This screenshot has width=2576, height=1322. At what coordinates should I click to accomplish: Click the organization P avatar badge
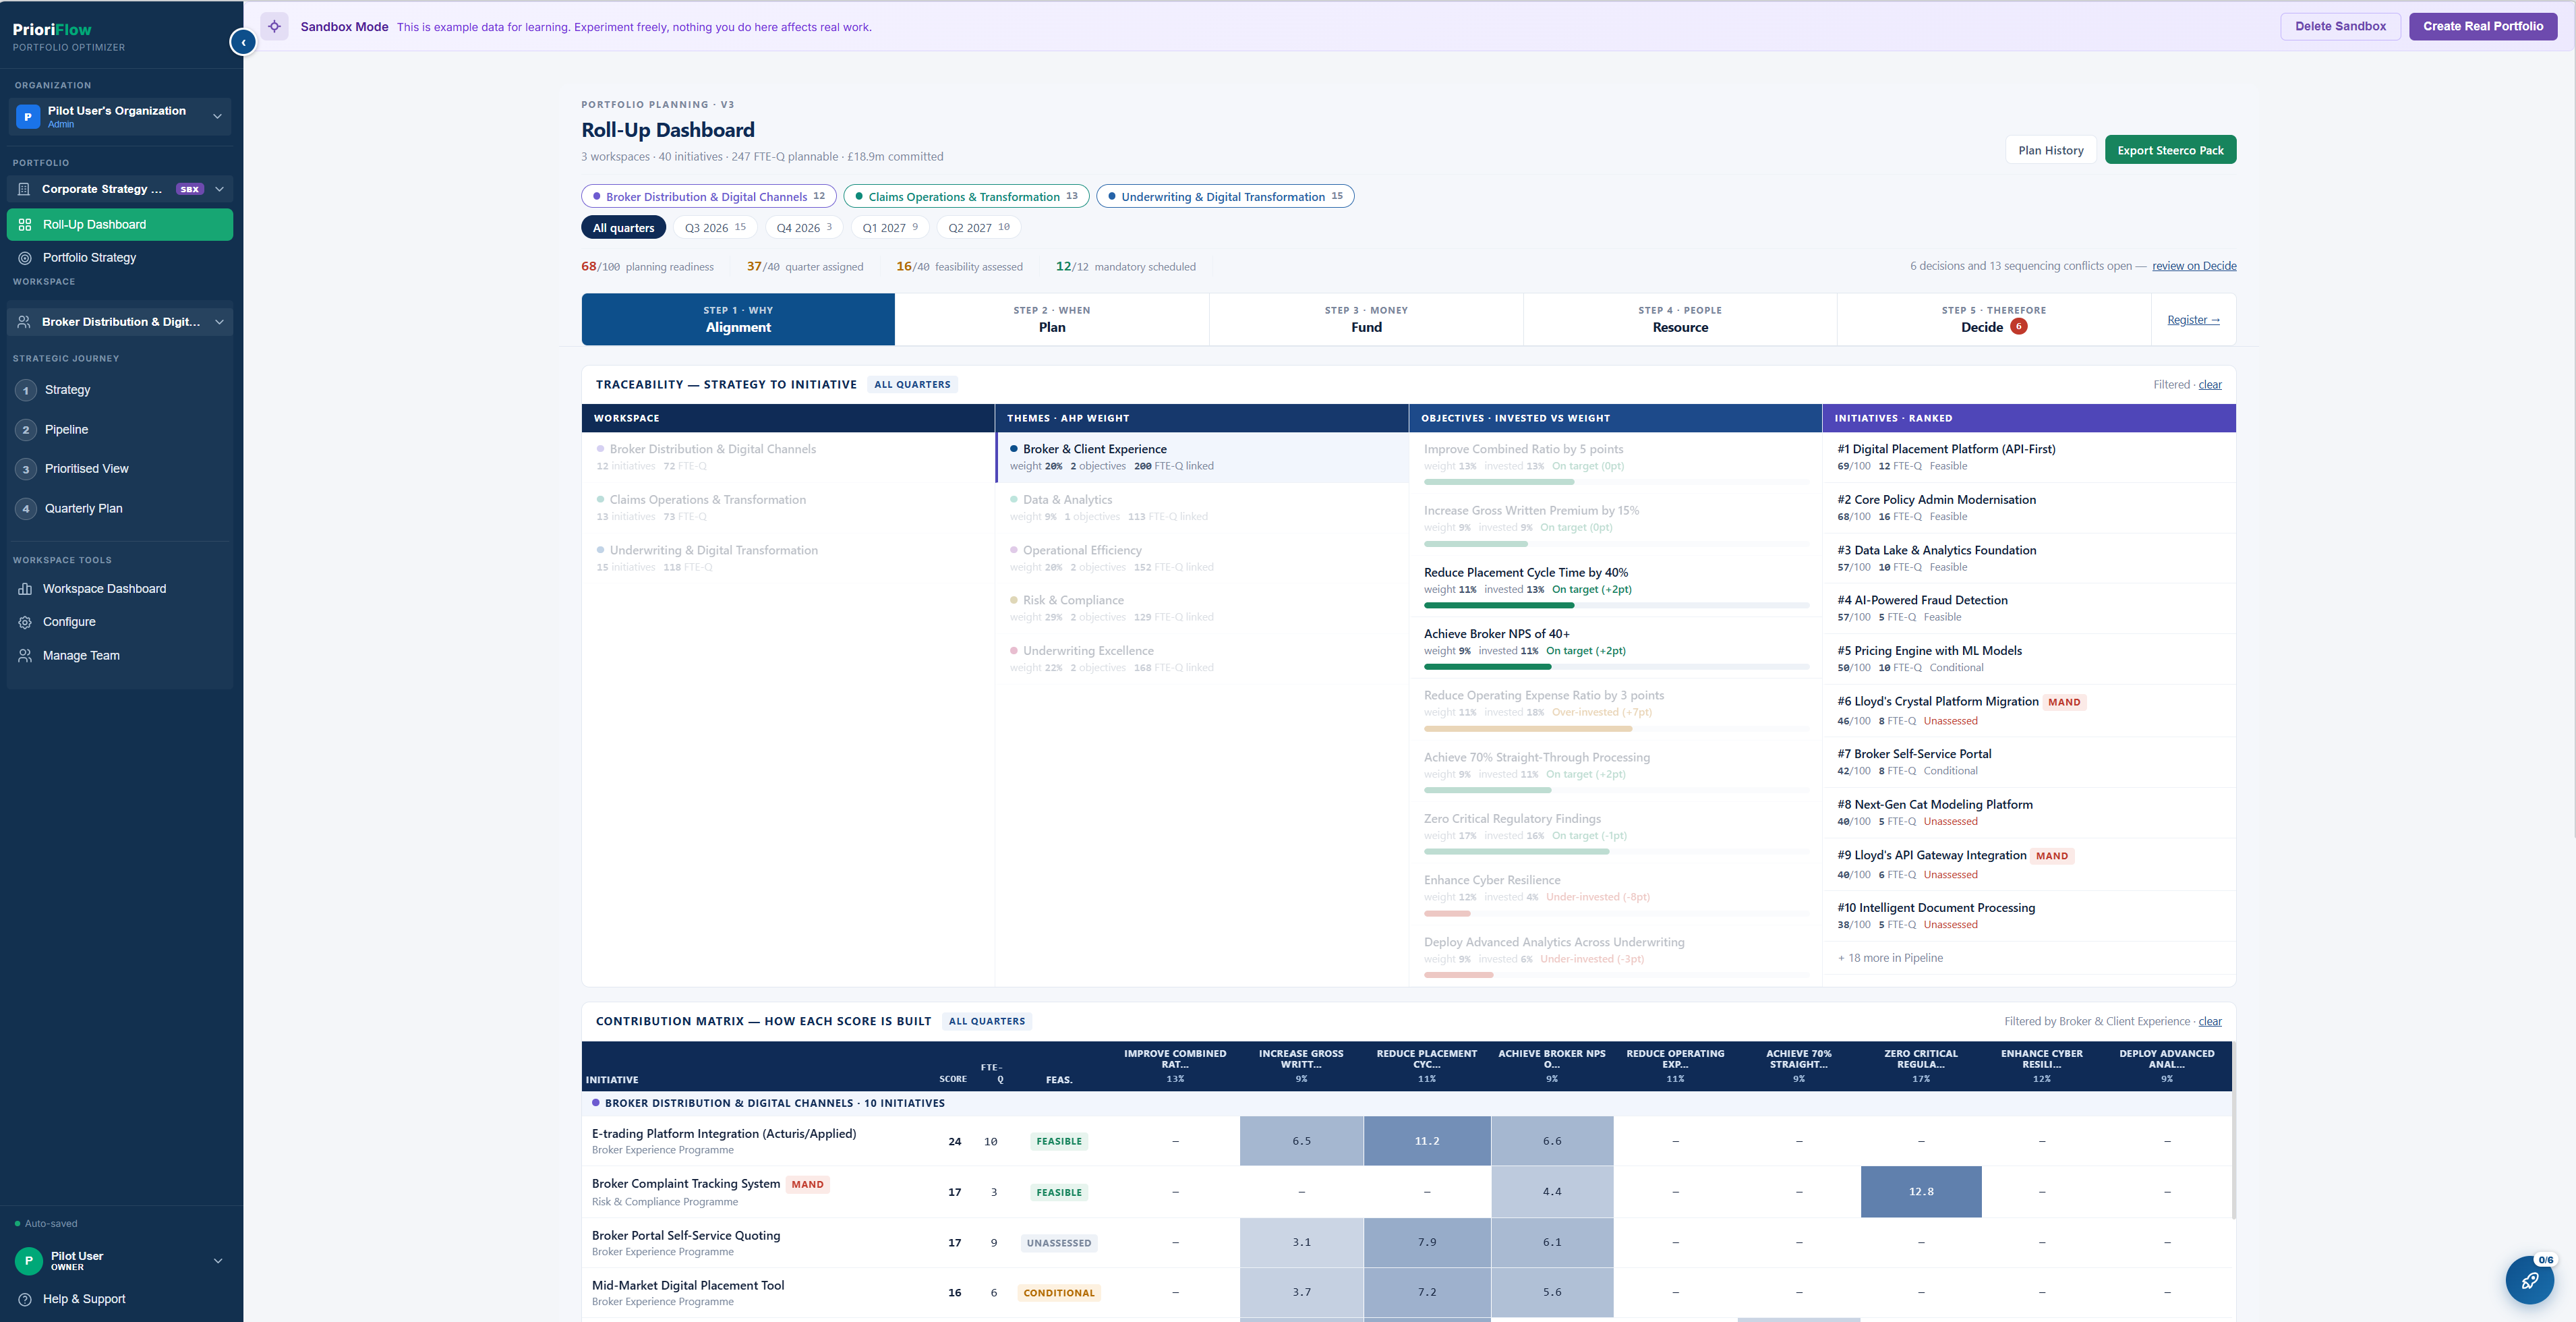pyautogui.click(x=28, y=117)
